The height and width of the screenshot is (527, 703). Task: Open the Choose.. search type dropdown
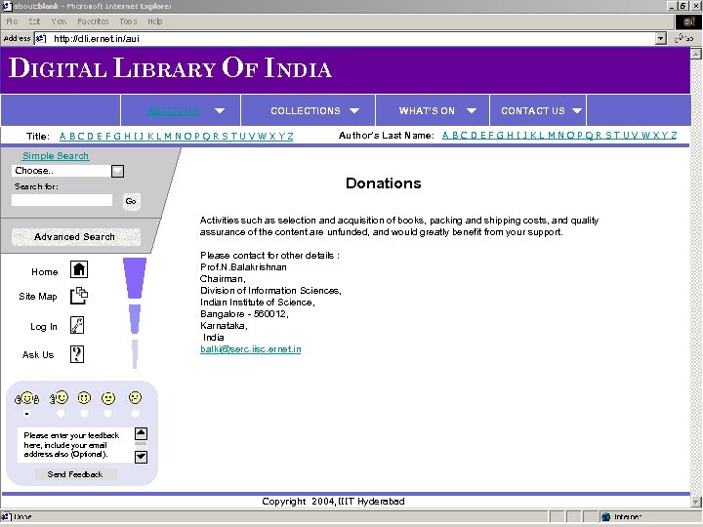pyautogui.click(x=117, y=171)
